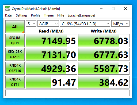The width and height of the screenshot is (137, 105).
Task: Expand the test size dropdown showing 8GiB
Action: [x=48, y=23]
